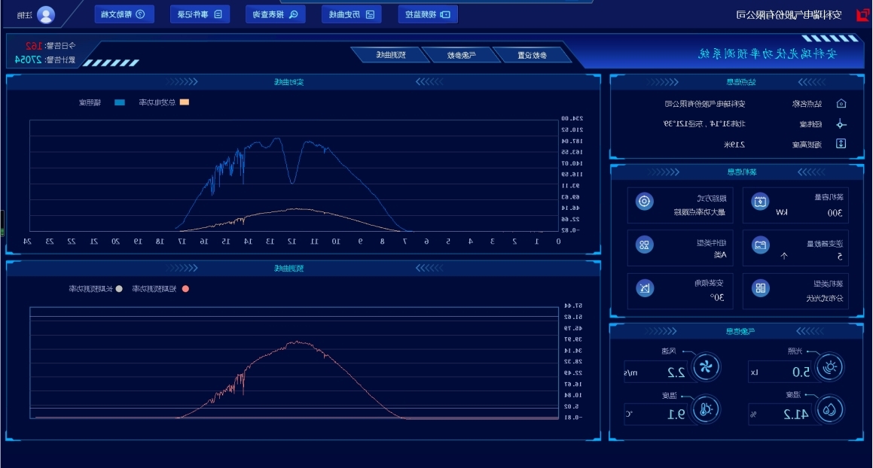
Task: Switch to the 气象参数 tab
Action: click(457, 55)
